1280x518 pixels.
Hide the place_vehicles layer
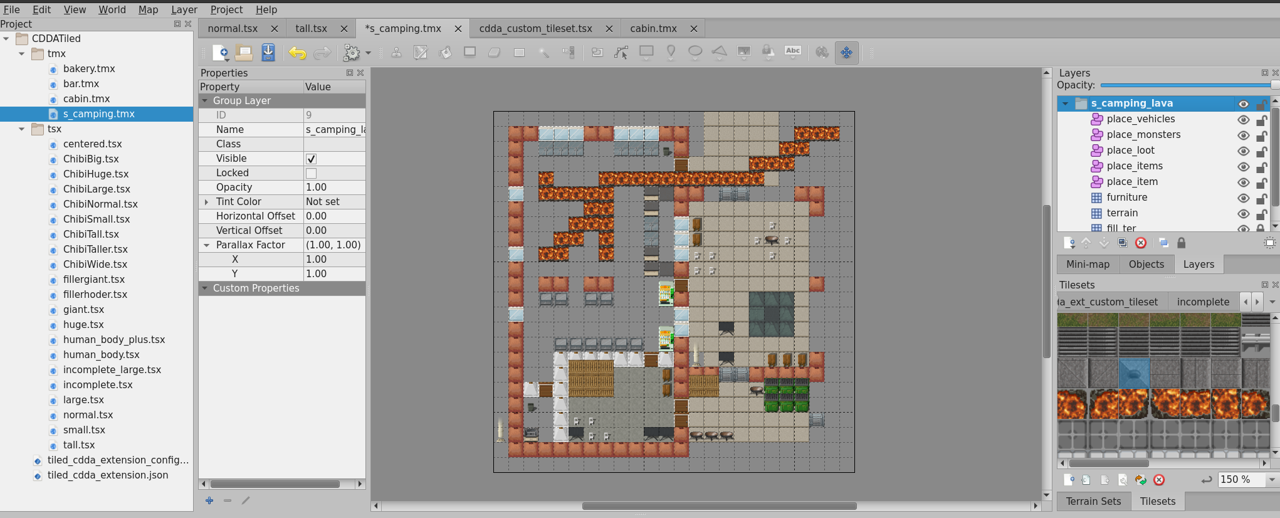coord(1244,119)
